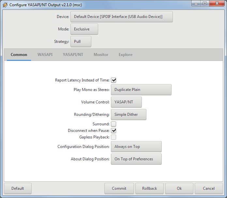
Task: Open Configuration Dialog Position dropdown
Action: [x=136, y=147]
